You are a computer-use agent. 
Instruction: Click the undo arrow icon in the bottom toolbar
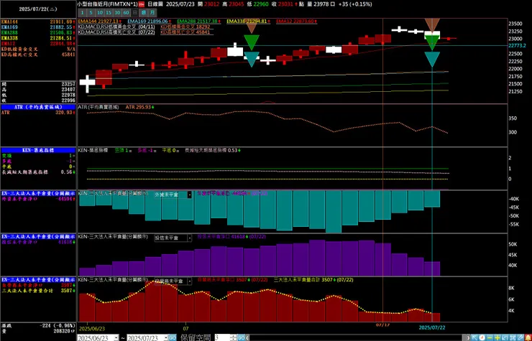click(x=505, y=337)
